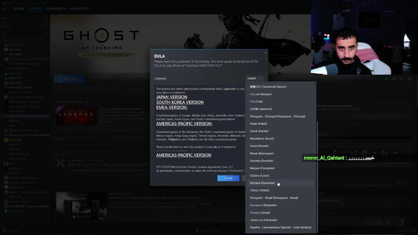Select Alan Wake in the game list
This screenshot has height=235, width=418.
tap(15, 50)
